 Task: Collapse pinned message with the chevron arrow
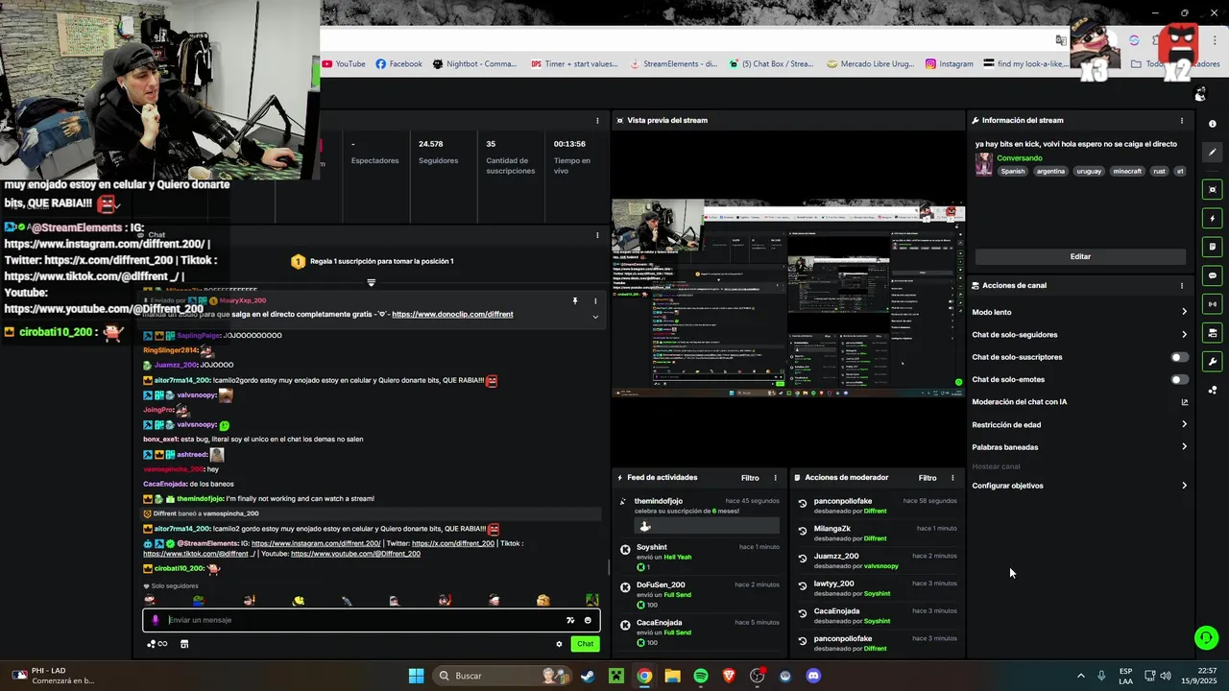(x=594, y=317)
